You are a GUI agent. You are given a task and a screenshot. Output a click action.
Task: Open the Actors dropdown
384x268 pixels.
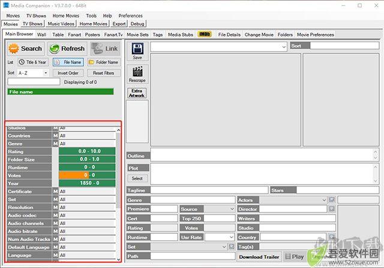293,200
